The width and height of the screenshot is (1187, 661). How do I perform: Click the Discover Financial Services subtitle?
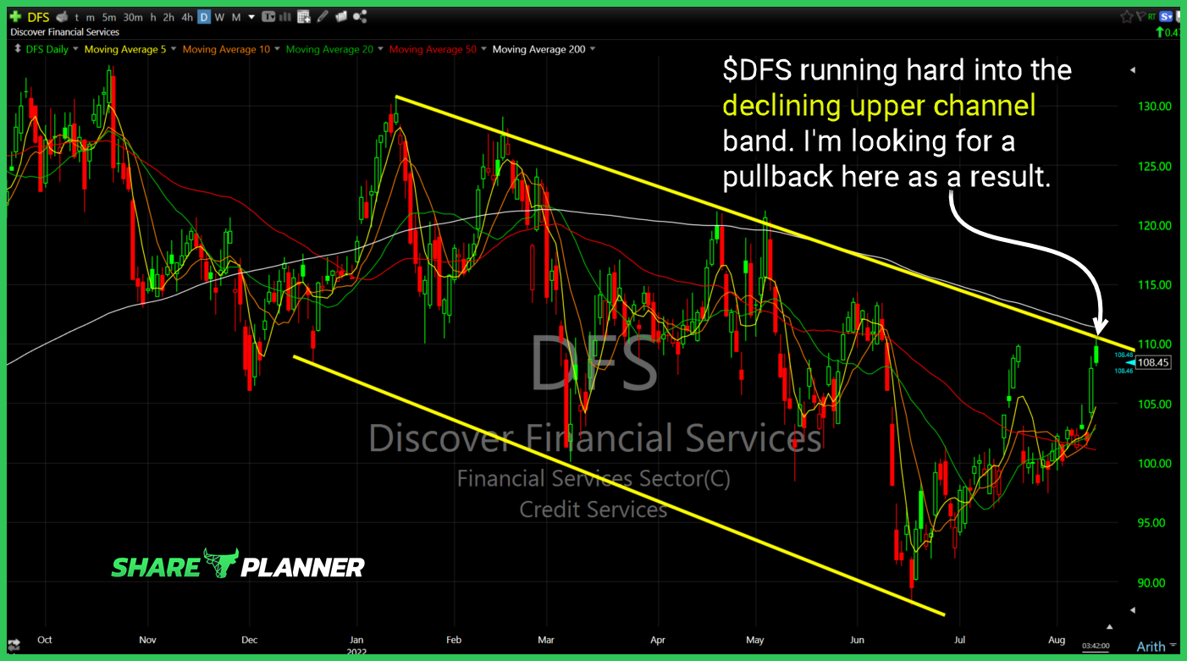pos(64,32)
